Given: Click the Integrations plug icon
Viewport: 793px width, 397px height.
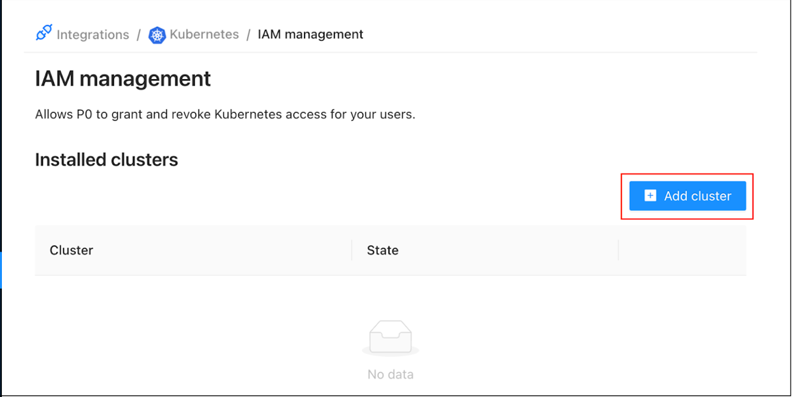Looking at the screenshot, I should point(44,34).
